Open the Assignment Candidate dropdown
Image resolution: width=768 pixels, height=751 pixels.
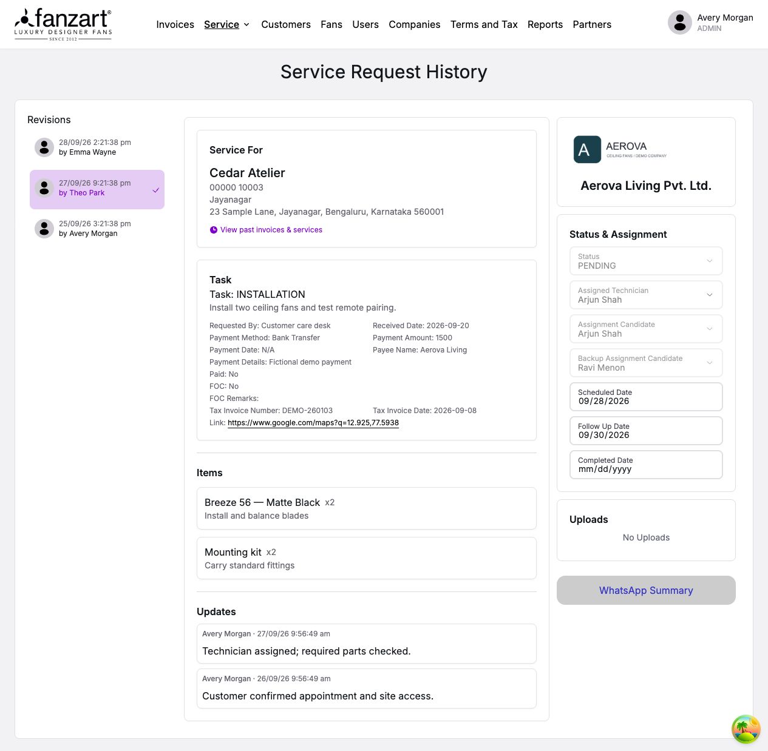pyautogui.click(x=646, y=329)
